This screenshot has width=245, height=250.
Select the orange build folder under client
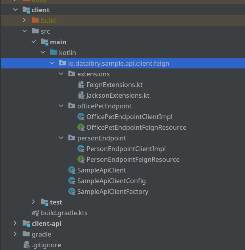[x=48, y=21]
